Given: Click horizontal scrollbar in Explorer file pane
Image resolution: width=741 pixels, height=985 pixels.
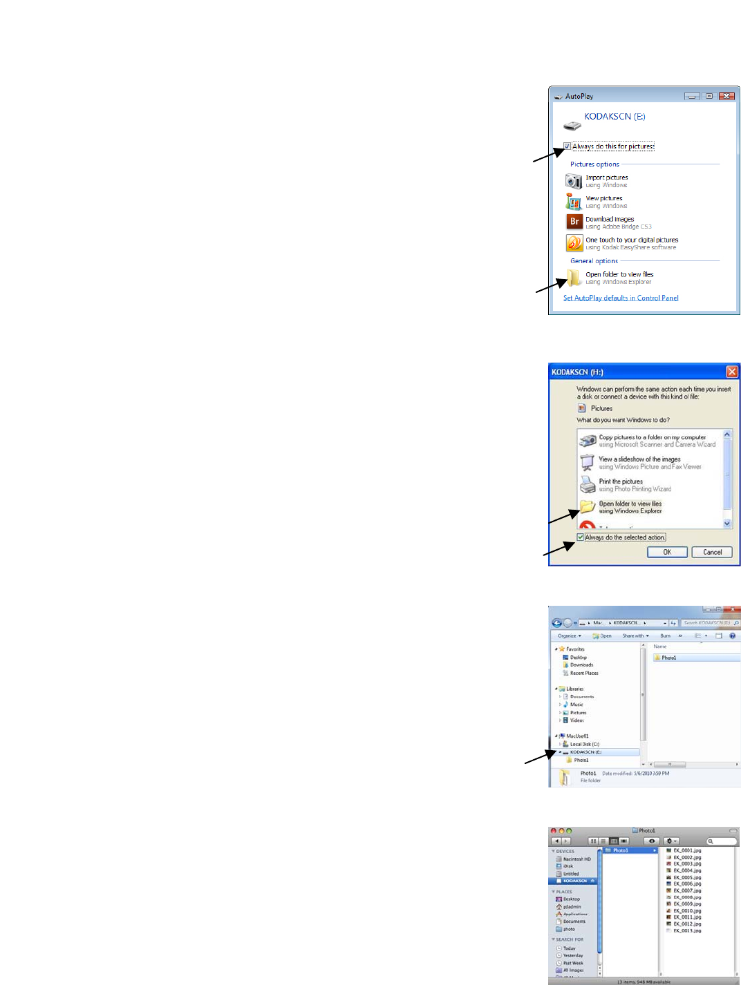Looking at the screenshot, I should point(669,765).
